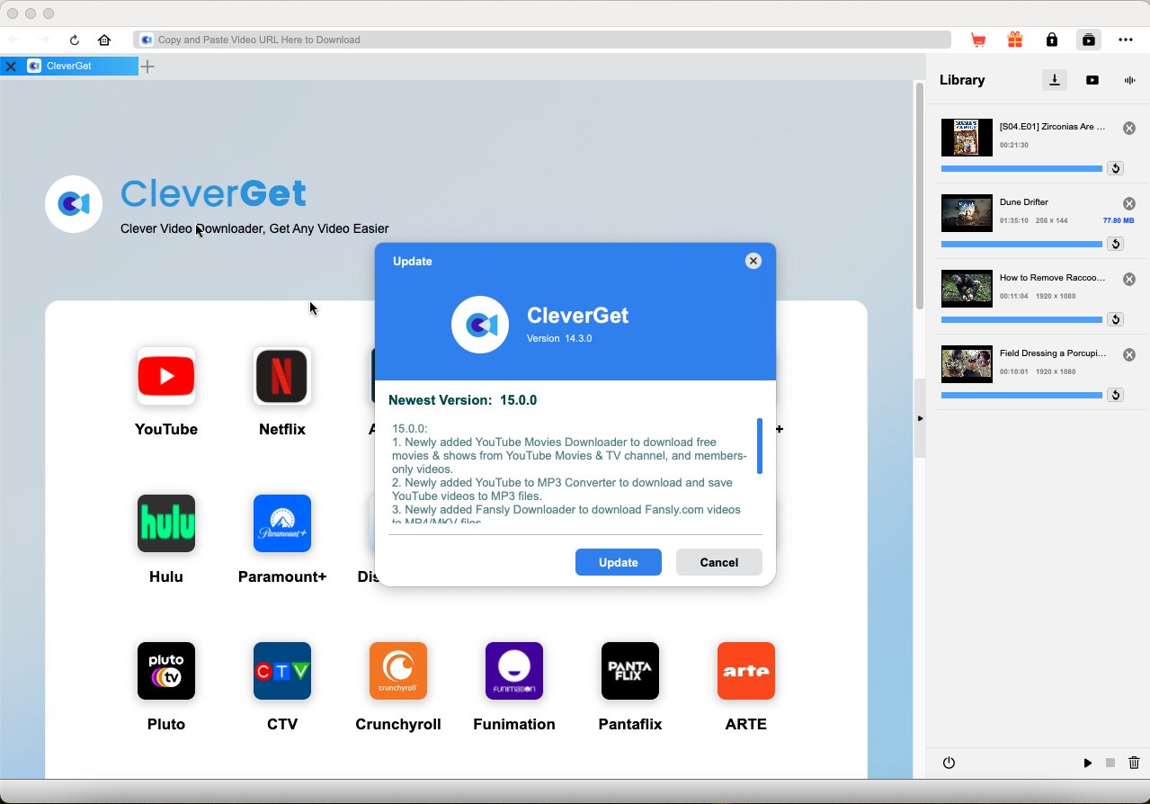Remove the Dune Drifter download item
The width and height of the screenshot is (1150, 804).
(x=1129, y=204)
